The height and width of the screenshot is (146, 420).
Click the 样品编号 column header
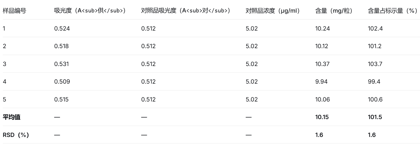14,11
